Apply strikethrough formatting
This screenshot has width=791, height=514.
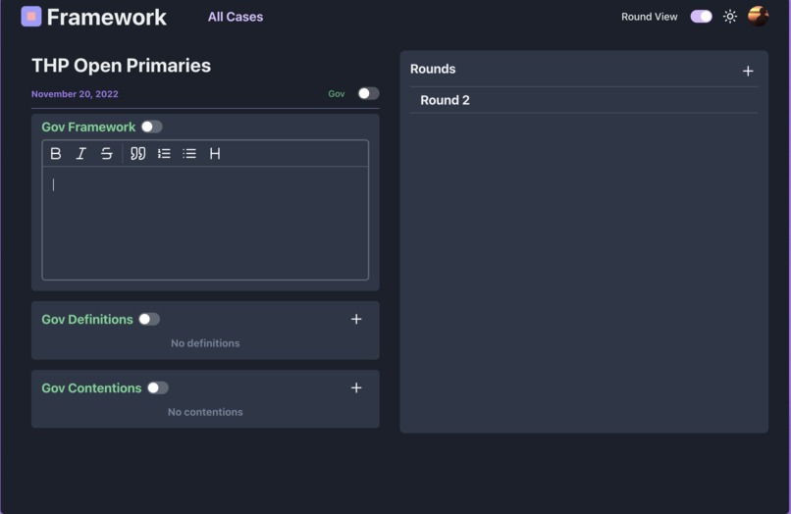106,153
